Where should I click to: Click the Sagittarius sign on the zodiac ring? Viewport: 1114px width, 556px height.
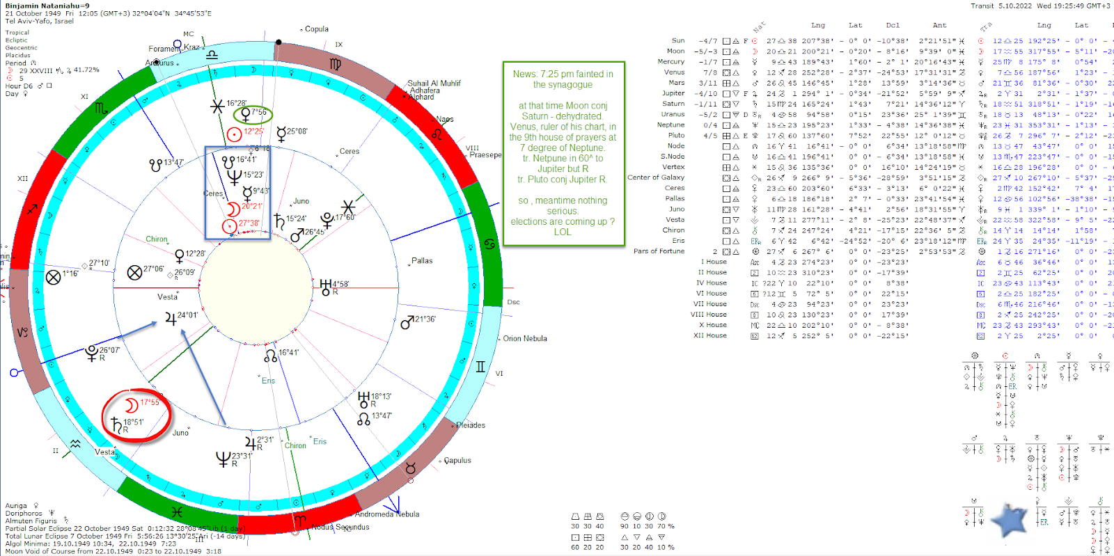[32, 208]
